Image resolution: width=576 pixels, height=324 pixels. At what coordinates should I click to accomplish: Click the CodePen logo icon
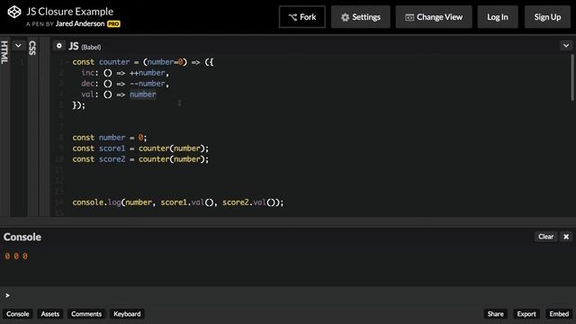click(14, 12)
